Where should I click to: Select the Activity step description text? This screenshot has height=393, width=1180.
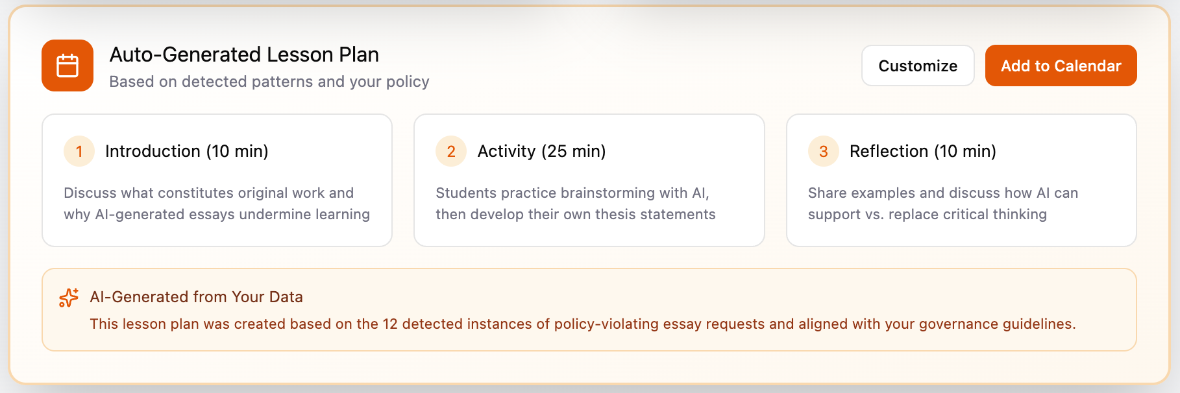[574, 204]
